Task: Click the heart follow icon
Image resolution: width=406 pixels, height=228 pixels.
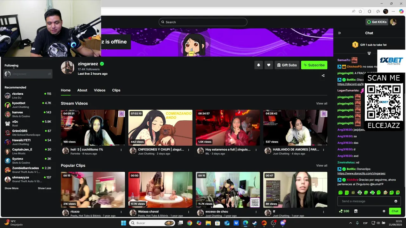Action: (269, 65)
